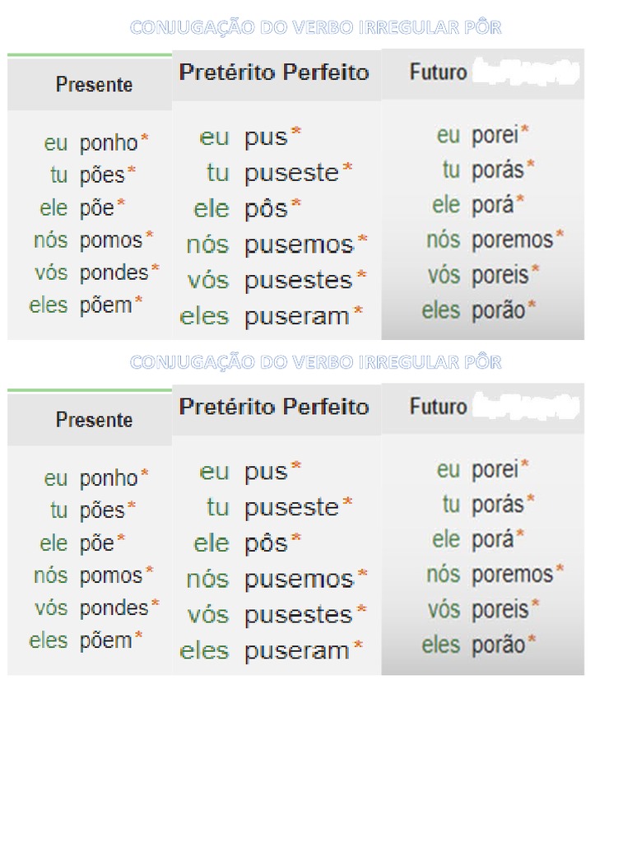Viewport: 632px width, 843px height.
Task: Click the word porão in the first table
Action: click(498, 311)
